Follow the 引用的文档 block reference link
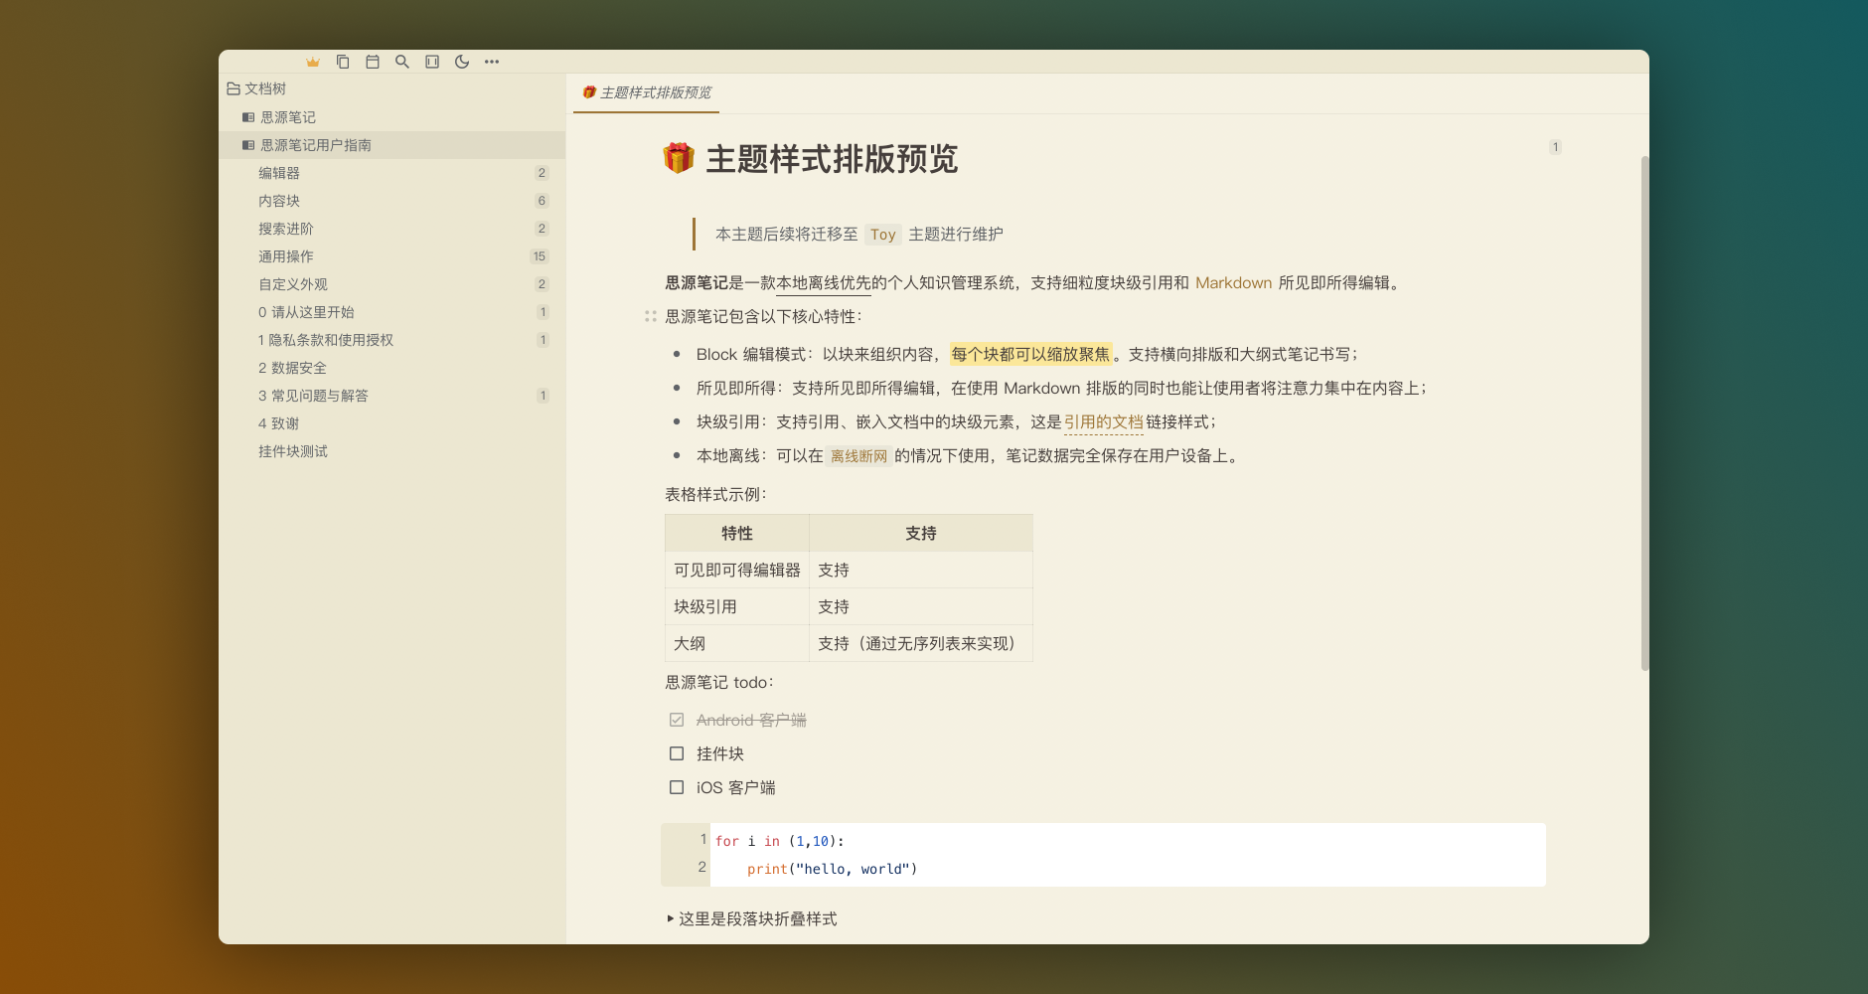1868x994 pixels. click(x=1103, y=422)
